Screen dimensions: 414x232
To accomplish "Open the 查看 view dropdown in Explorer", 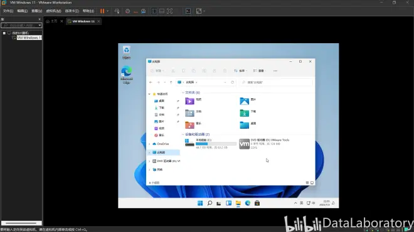I will click(260, 71).
